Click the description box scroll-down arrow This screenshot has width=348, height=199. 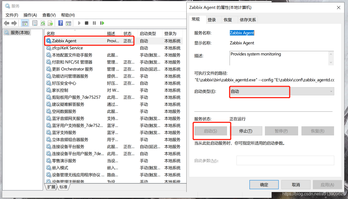point(331,62)
